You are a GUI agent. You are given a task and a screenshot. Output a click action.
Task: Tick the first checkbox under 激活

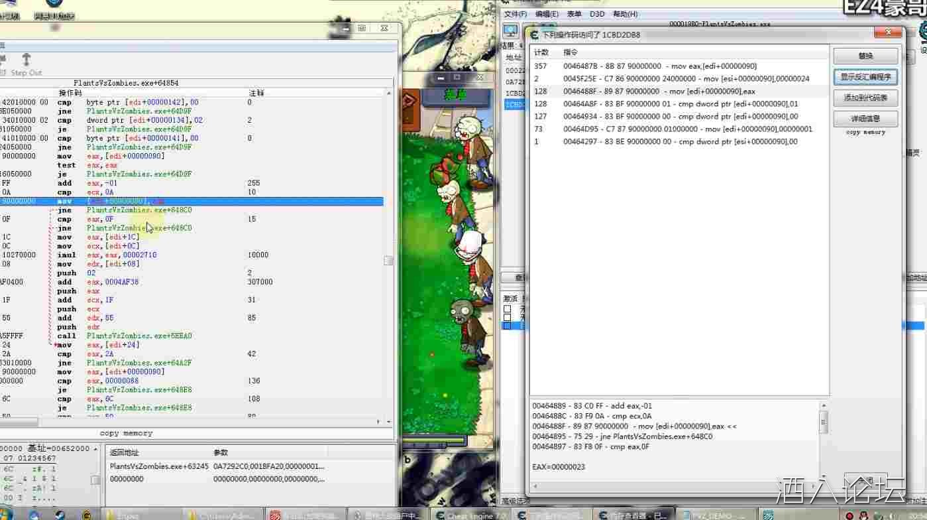click(x=507, y=309)
